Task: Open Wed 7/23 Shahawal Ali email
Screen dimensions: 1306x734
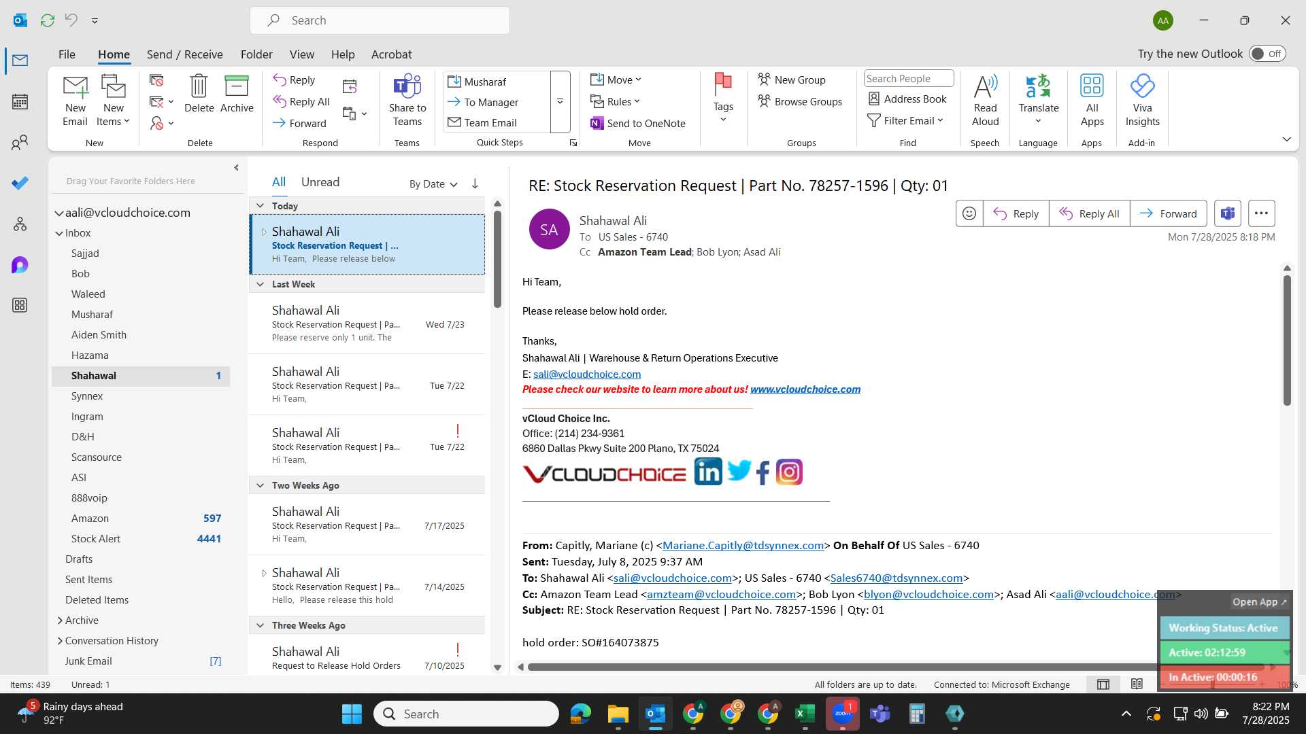Action: pyautogui.click(x=367, y=323)
